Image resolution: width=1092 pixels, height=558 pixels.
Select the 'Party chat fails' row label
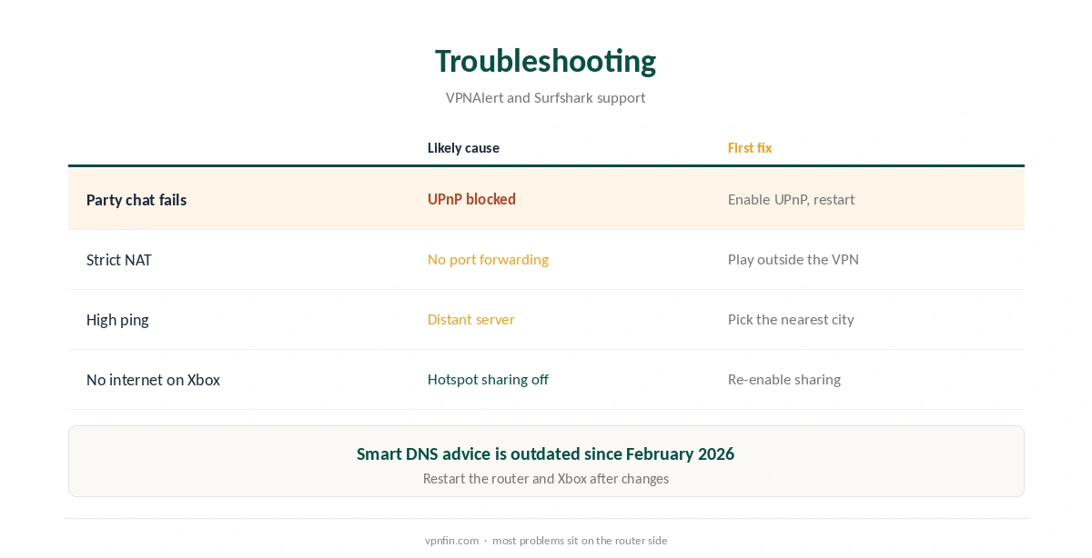(x=136, y=200)
